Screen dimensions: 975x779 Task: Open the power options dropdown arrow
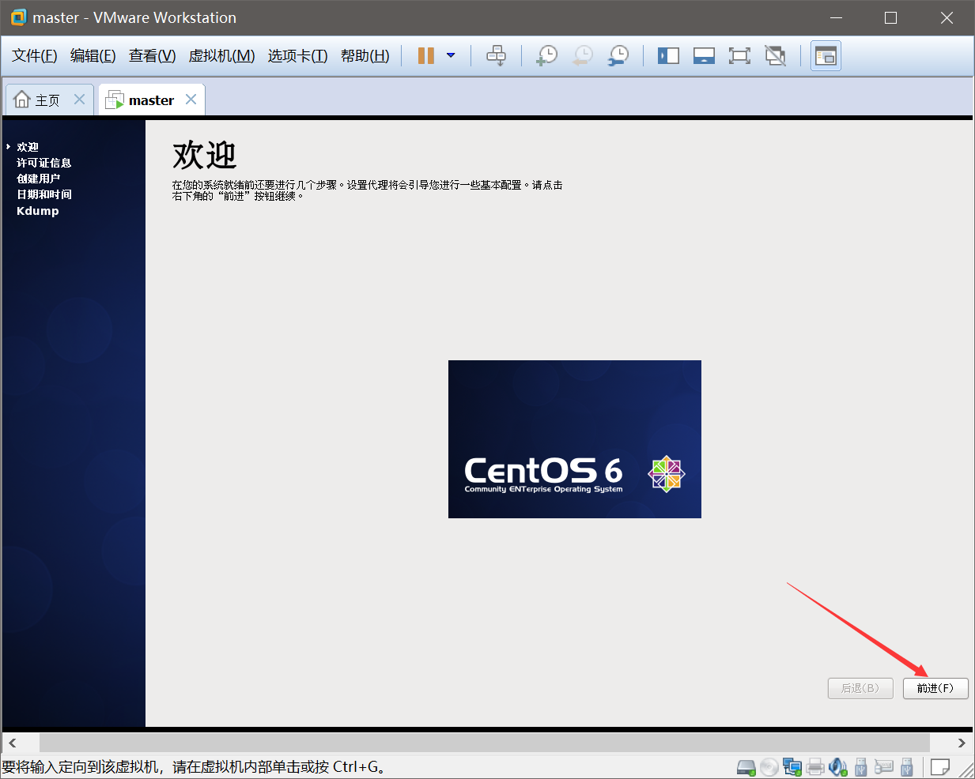click(451, 55)
